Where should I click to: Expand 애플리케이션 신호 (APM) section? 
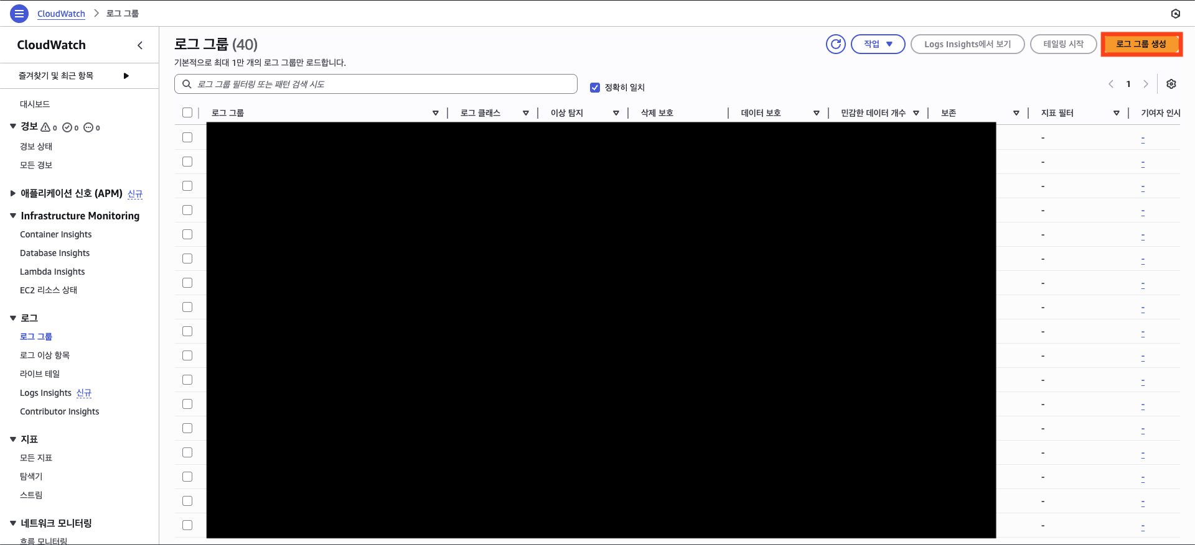pyautogui.click(x=13, y=193)
